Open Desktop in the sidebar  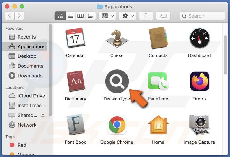25,56
